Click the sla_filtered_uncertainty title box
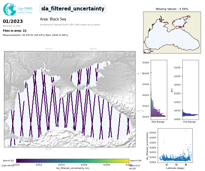 click(x=73, y=9)
